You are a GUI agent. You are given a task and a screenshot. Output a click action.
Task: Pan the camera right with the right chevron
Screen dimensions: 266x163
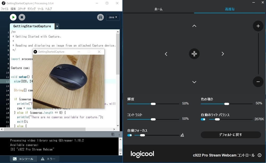[x=223, y=54]
